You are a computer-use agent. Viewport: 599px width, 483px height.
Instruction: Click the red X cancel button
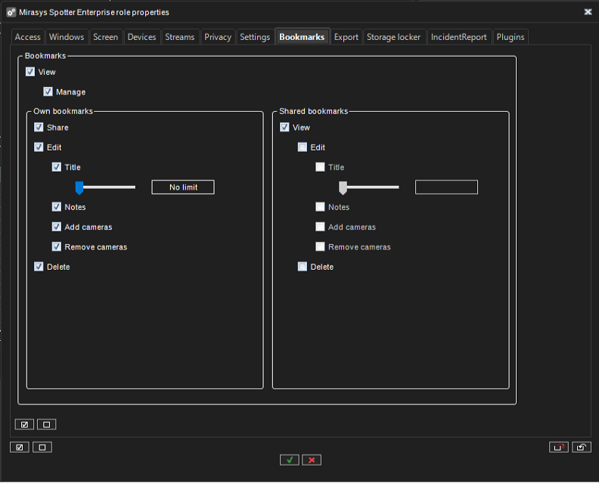pos(312,460)
